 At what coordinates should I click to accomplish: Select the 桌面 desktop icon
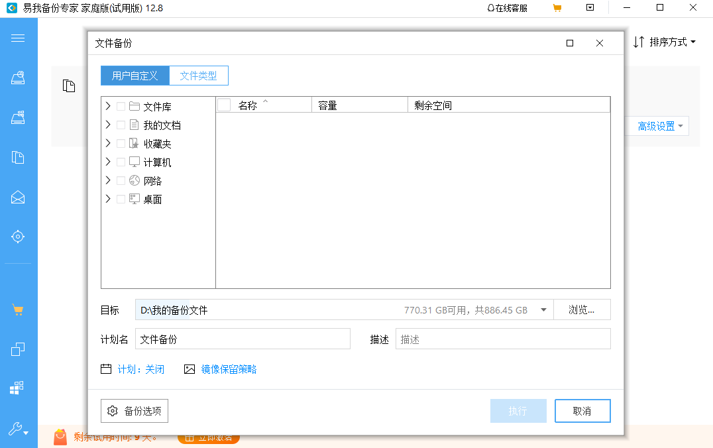[x=134, y=199]
